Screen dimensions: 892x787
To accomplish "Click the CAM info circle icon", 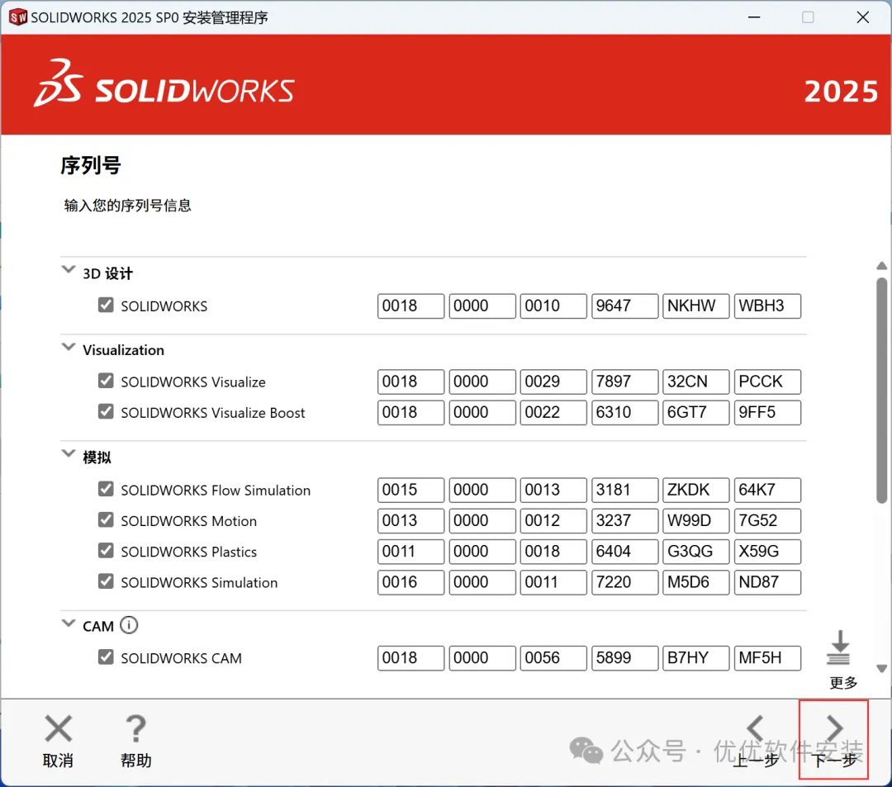I will pyautogui.click(x=129, y=625).
